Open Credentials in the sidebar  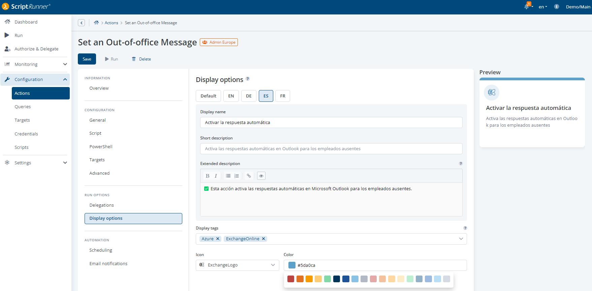click(26, 134)
